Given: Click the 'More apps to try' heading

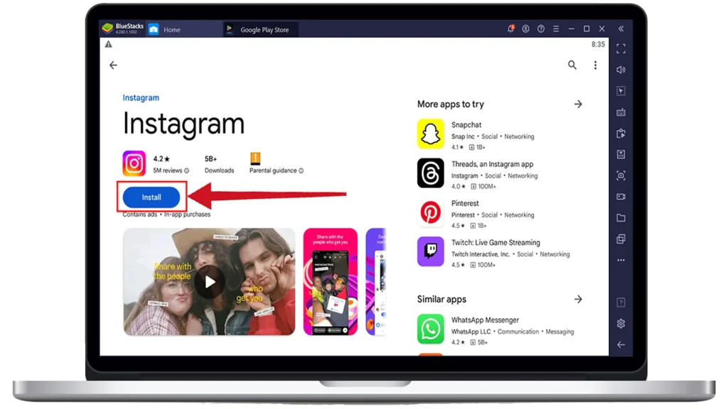Looking at the screenshot, I should pyautogui.click(x=450, y=104).
